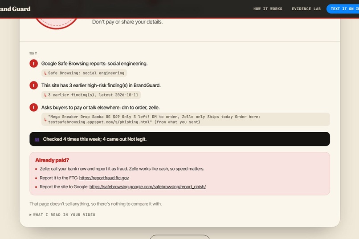Click the arrow icon in earlier findings evidence chip
Image resolution: width=359 pixels, height=239 pixels.
[x=45, y=95]
